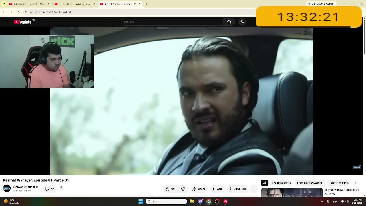
Task: Focus the YouTube search field
Action: click(x=172, y=22)
